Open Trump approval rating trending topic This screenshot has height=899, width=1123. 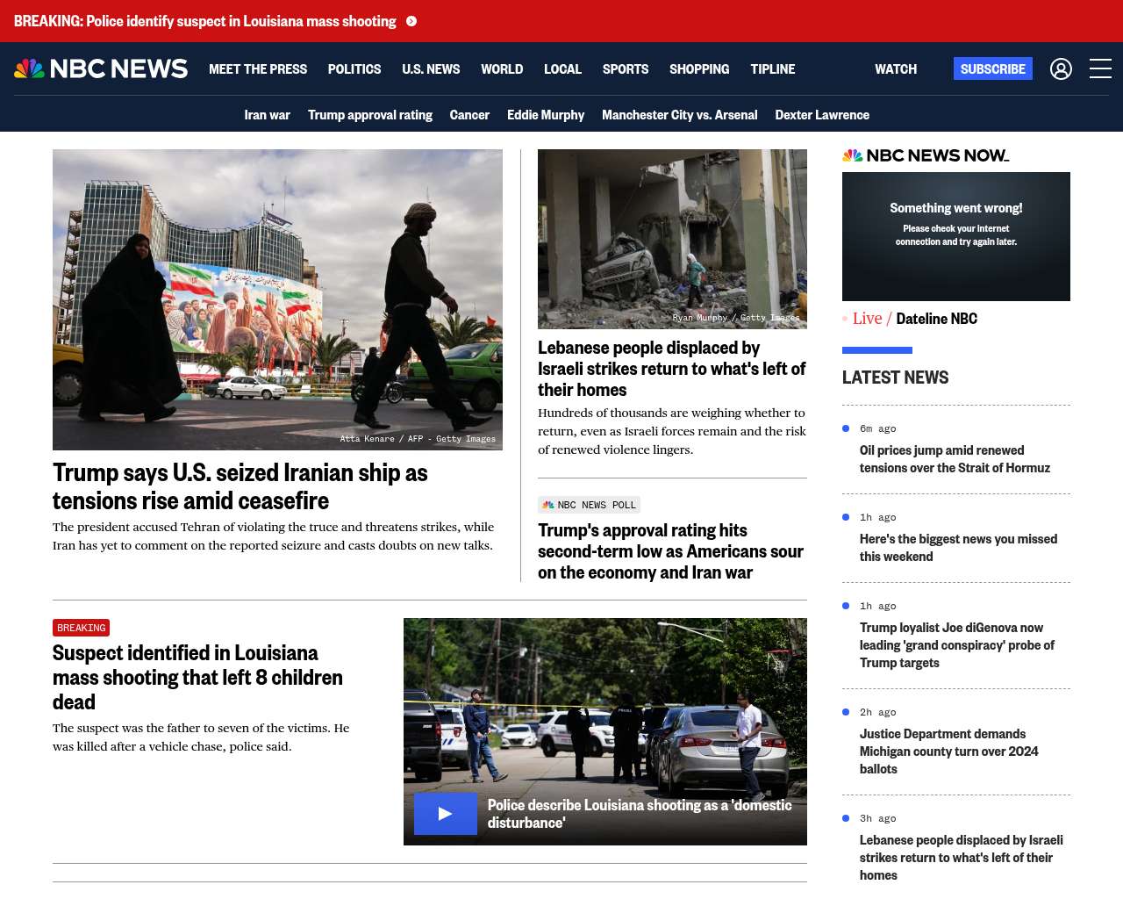tap(370, 115)
